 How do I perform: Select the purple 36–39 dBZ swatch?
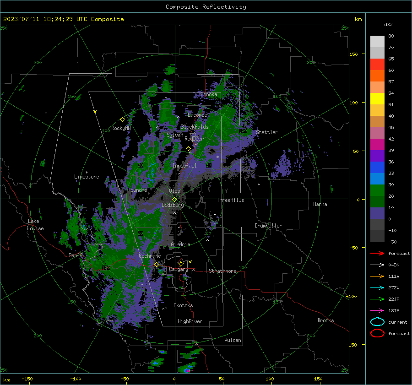377,156
